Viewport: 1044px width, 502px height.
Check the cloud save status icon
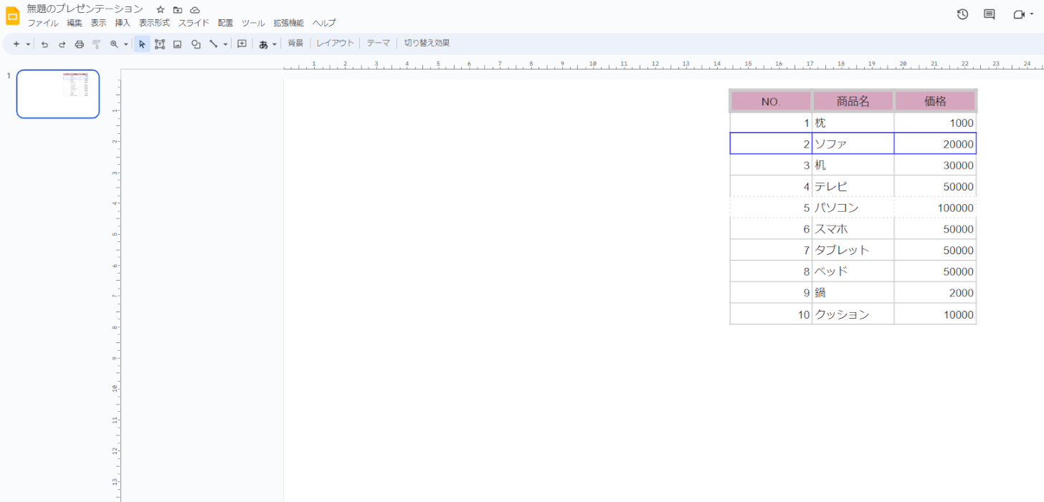pyautogui.click(x=195, y=9)
